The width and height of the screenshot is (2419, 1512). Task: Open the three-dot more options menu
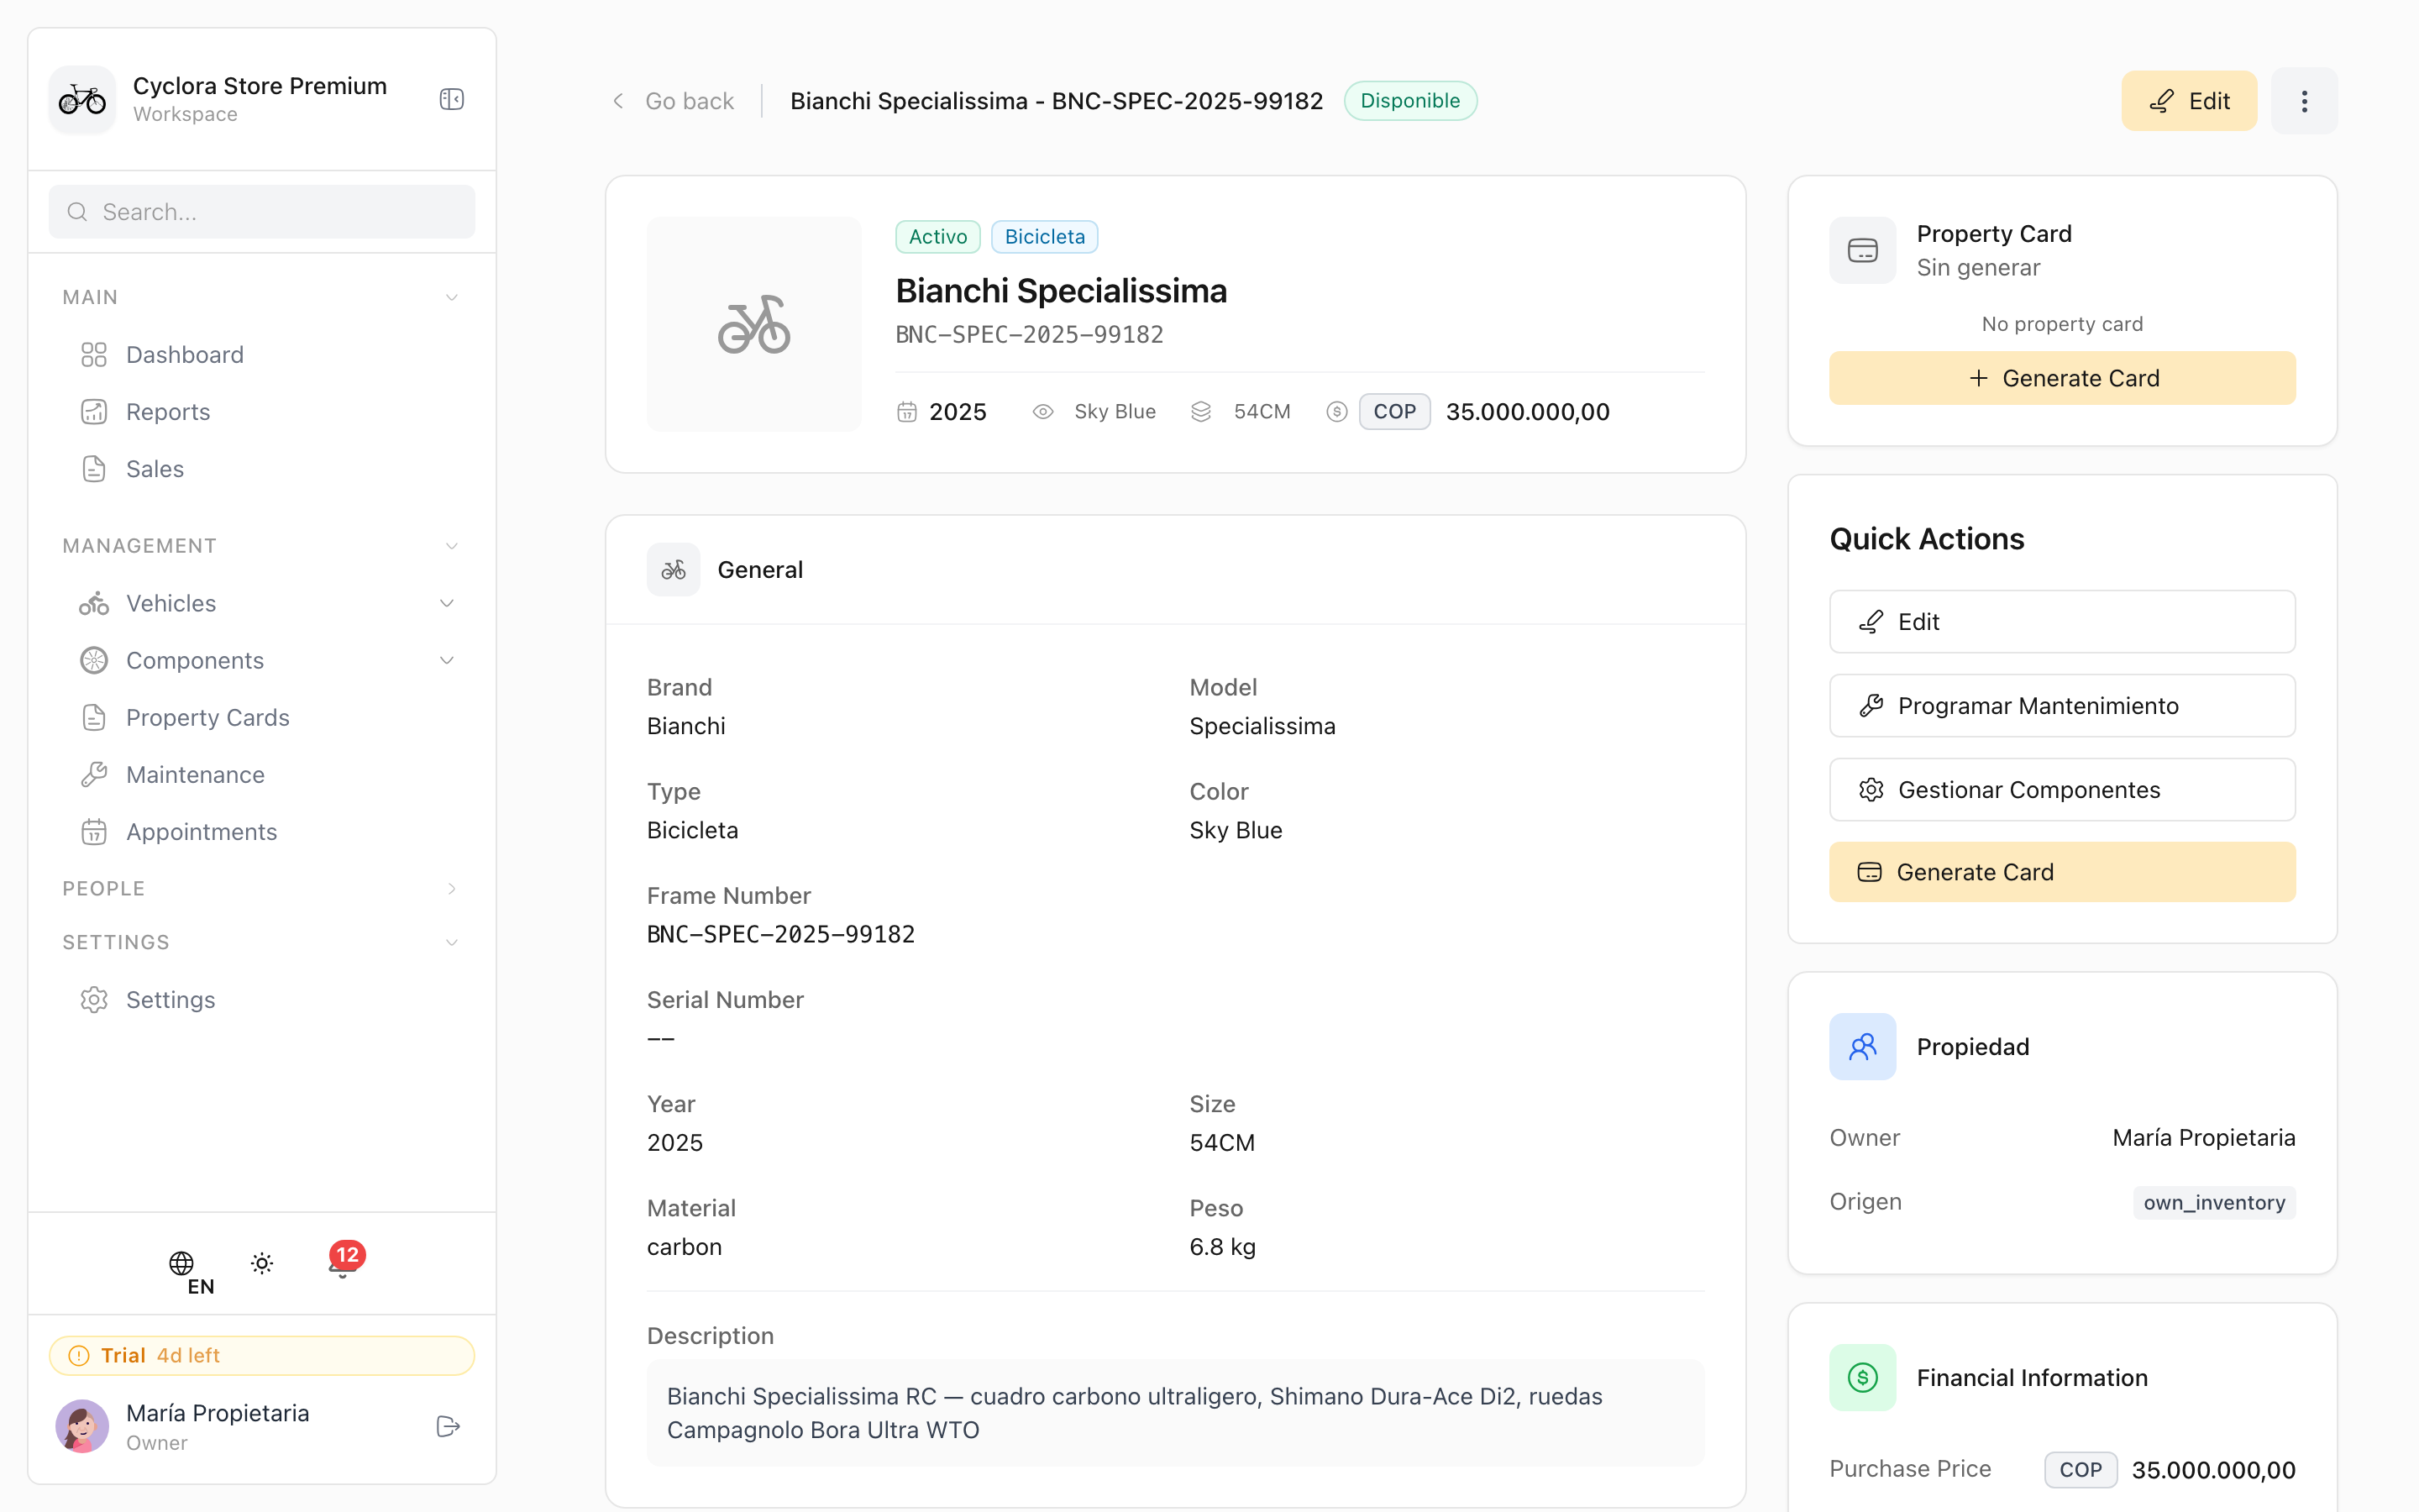[x=2304, y=101]
